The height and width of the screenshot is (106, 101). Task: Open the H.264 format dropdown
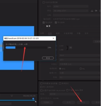coord(71,6)
